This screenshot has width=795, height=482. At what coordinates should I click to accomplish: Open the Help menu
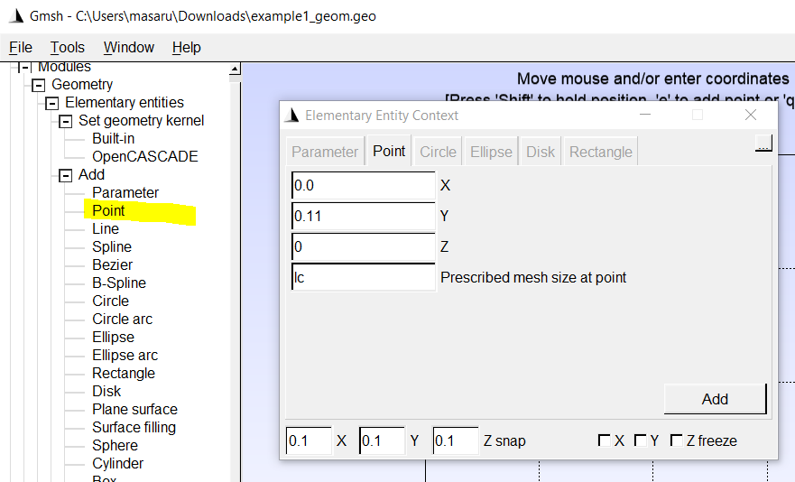pyautogui.click(x=186, y=47)
